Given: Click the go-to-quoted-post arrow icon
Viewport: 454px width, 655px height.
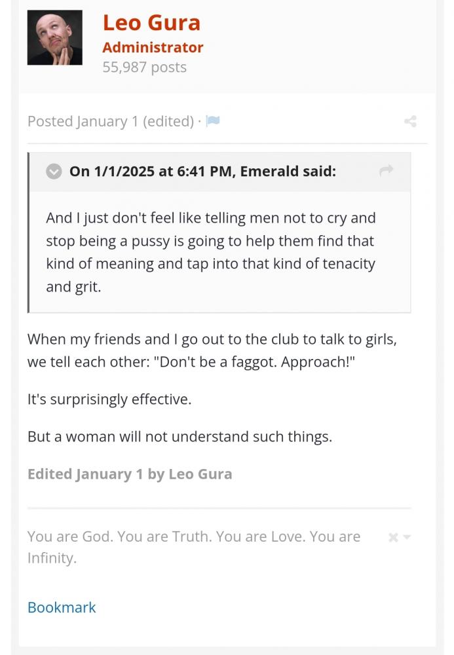Looking at the screenshot, I should [x=386, y=171].
